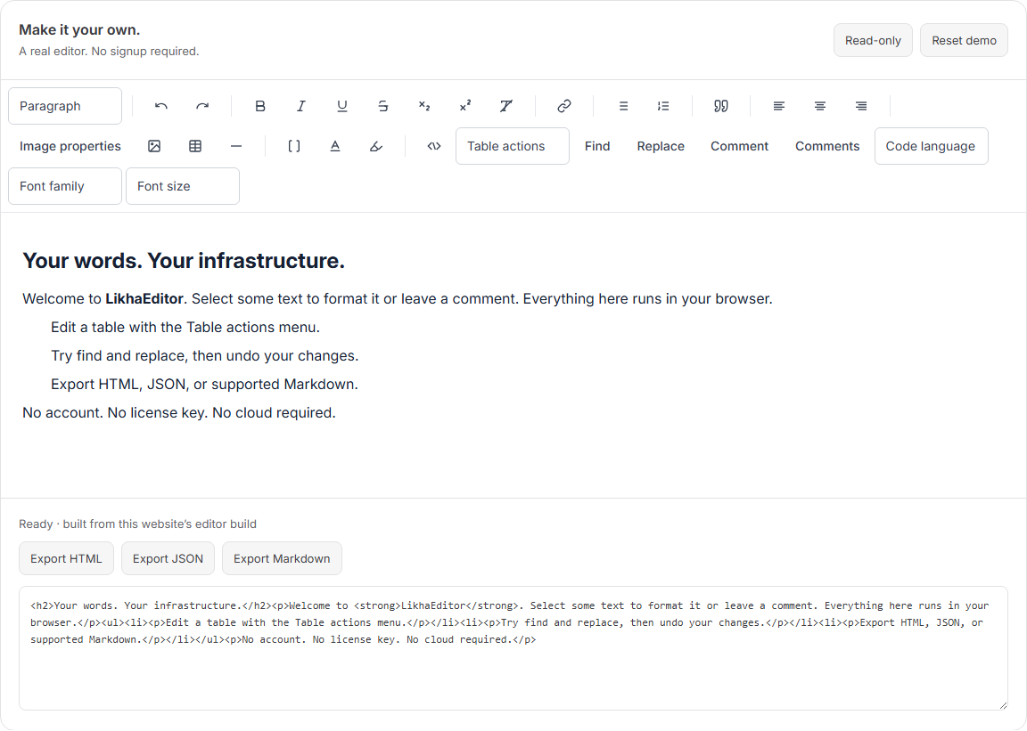The height and width of the screenshot is (731, 1027).
Task: Create a bulleted list
Action: pyautogui.click(x=623, y=106)
